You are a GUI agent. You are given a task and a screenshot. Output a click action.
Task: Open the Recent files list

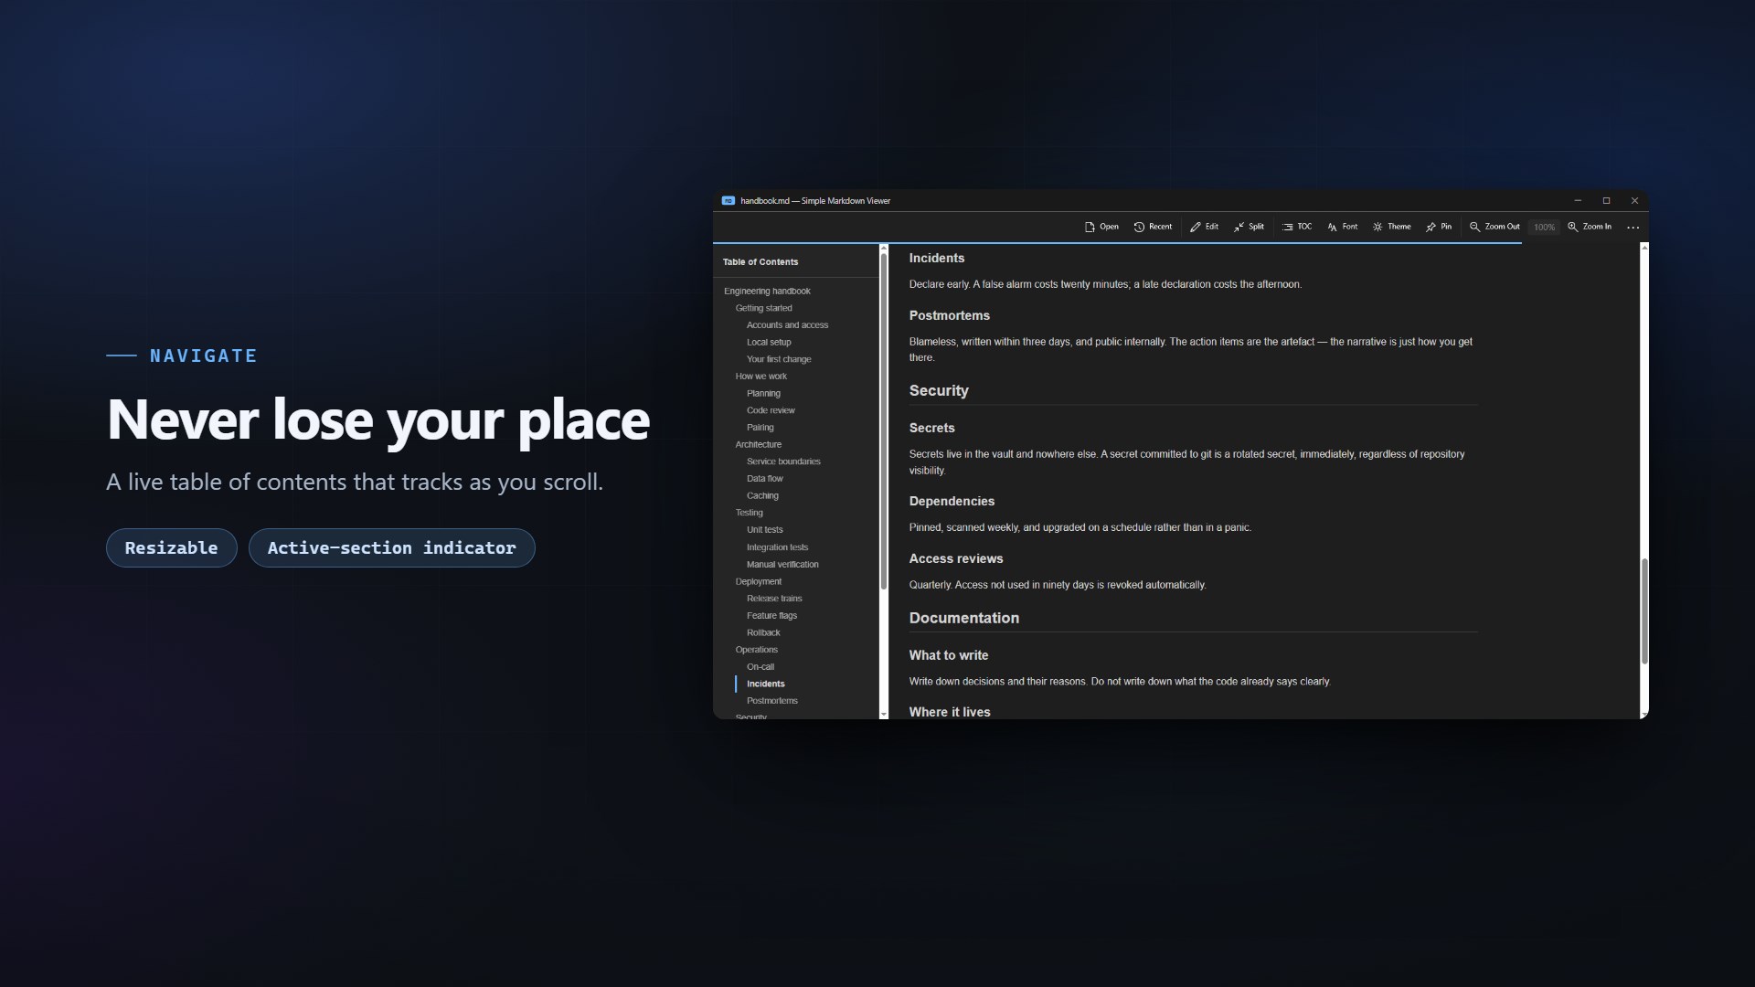[1153, 227]
